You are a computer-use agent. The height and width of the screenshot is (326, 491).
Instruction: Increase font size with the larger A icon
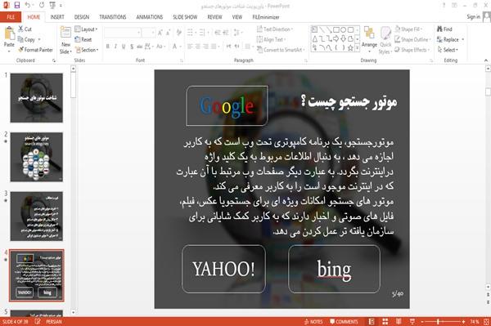click(160, 32)
